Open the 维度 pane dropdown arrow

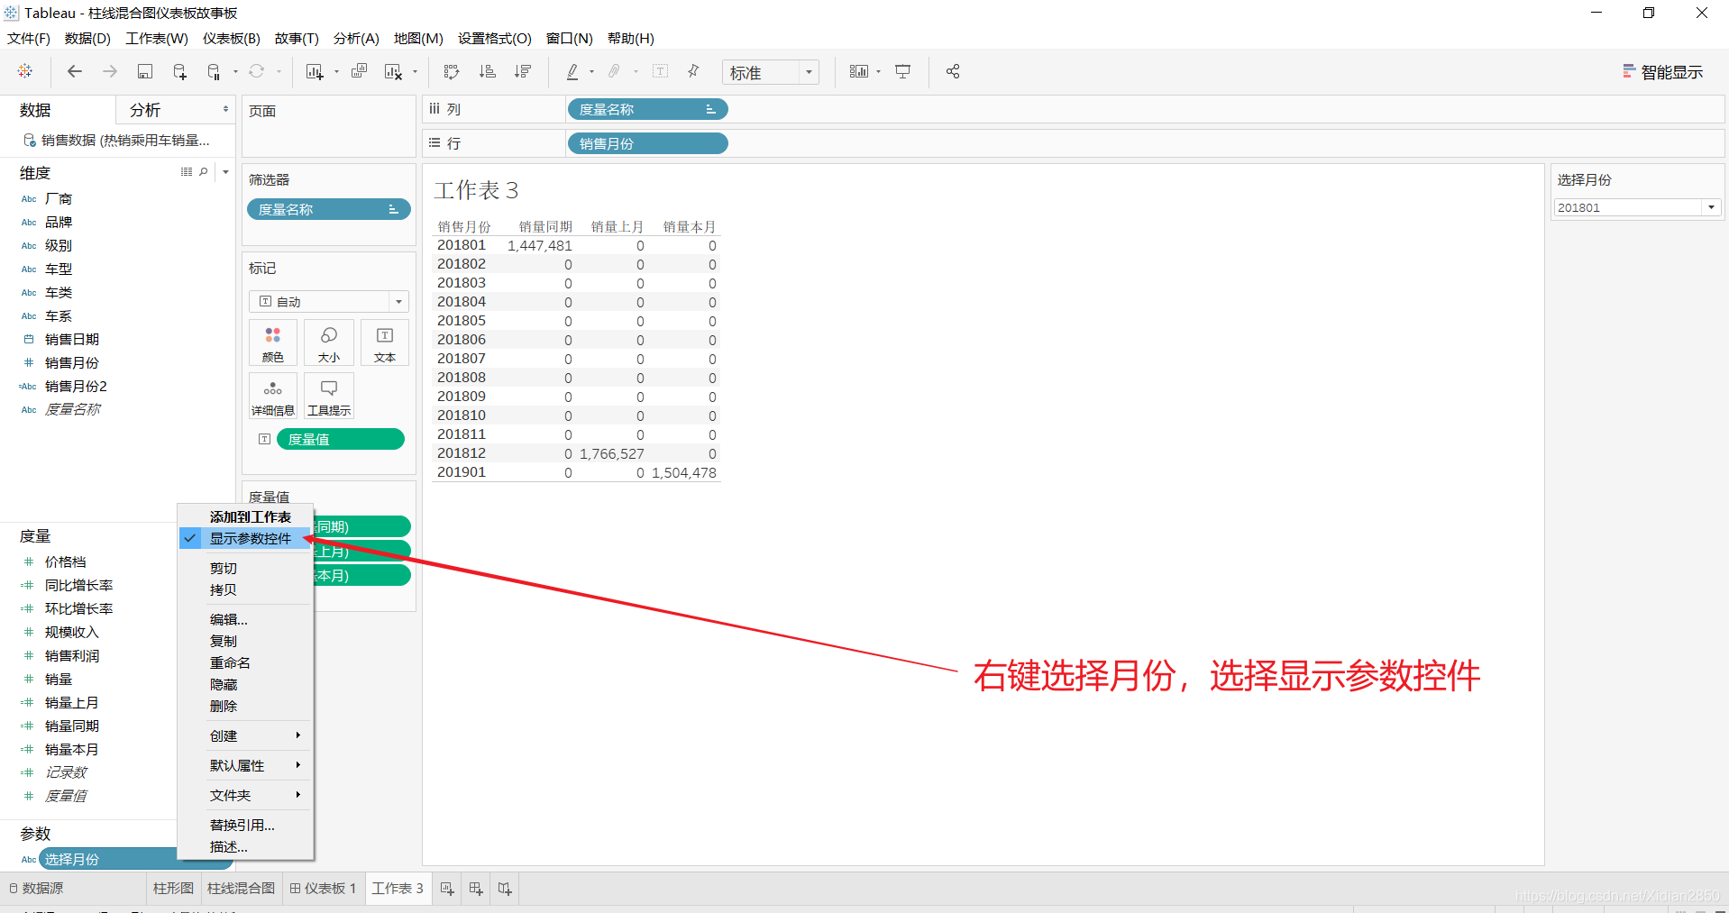pos(225,171)
